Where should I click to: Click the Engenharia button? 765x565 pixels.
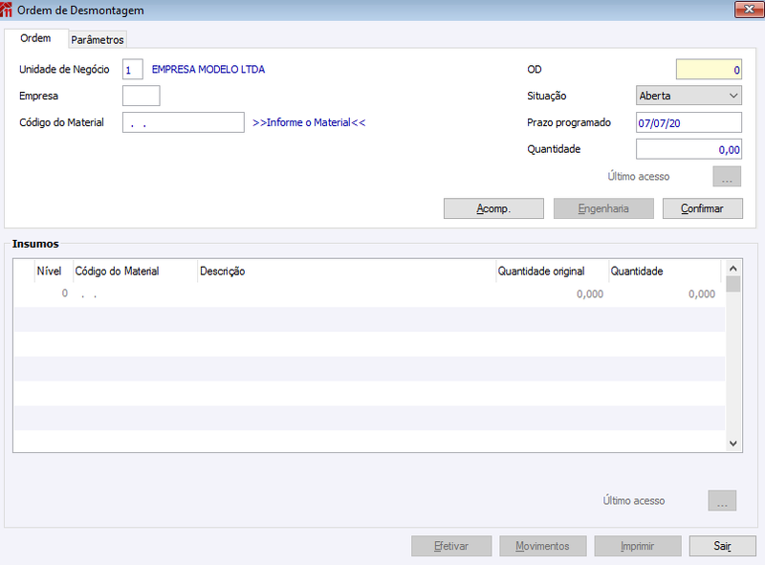(603, 208)
